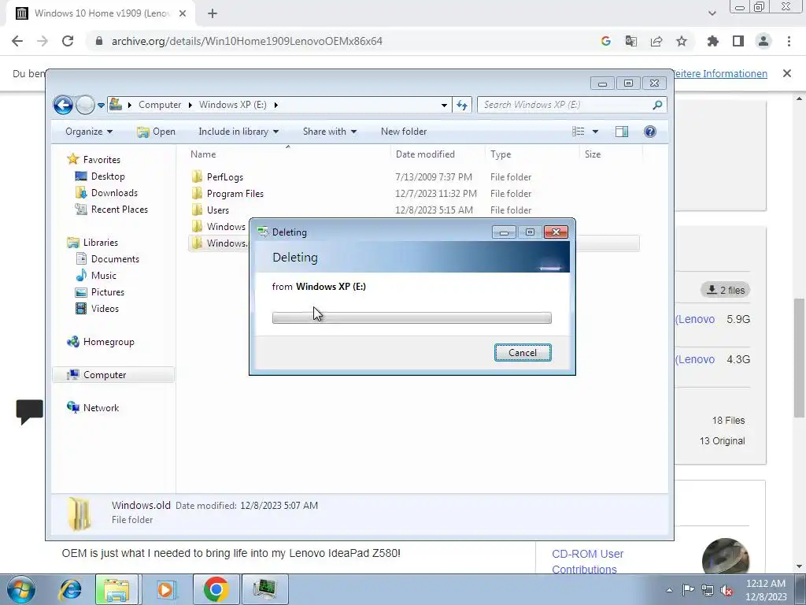Image resolution: width=806 pixels, height=605 pixels.
Task: Close the Windows 10 Home v1909 tab
Action: click(x=183, y=13)
